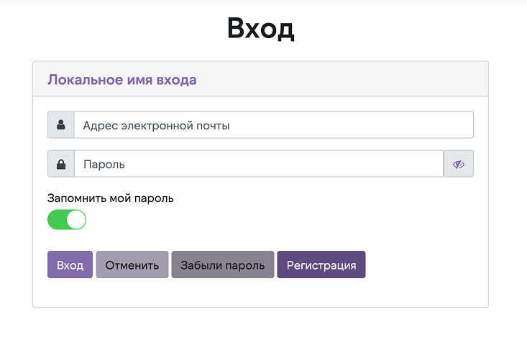Viewport: 527px width, 340px height.
Task: Show password using the crossed-eye icon
Action: tap(459, 164)
